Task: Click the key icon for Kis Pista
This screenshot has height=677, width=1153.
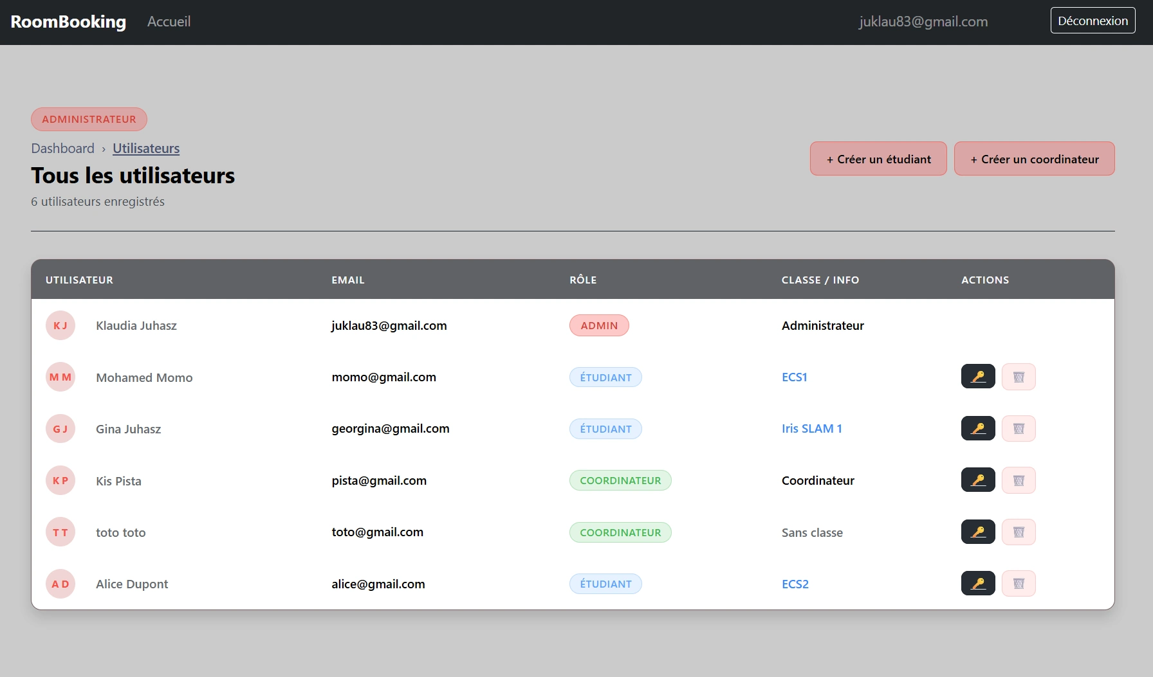Action: pos(977,480)
